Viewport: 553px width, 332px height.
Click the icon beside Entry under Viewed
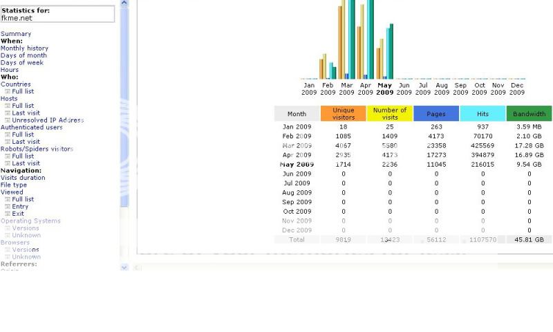click(8, 207)
